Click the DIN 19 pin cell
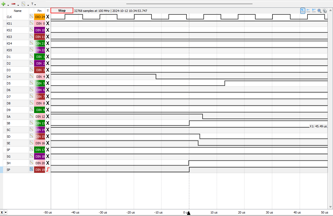This screenshot has width=333, height=216. click(x=40, y=170)
